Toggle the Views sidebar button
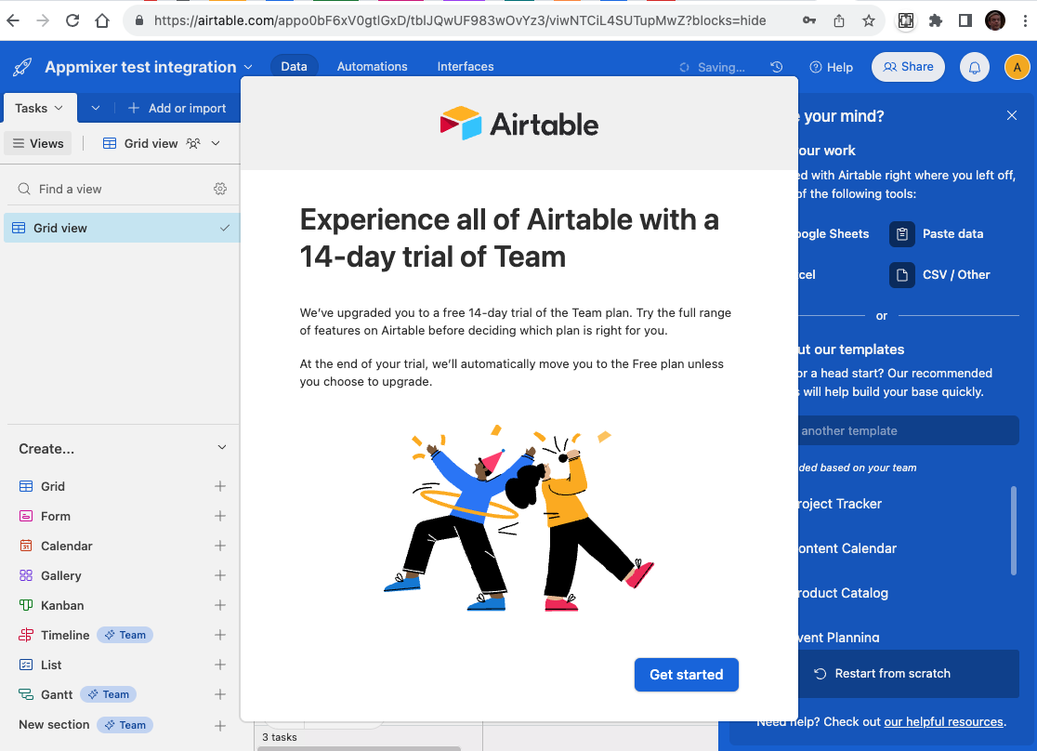This screenshot has height=751, width=1037. pos(38,143)
